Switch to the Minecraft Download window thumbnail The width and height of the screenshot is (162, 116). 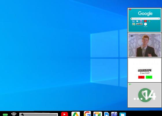[145, 70]
